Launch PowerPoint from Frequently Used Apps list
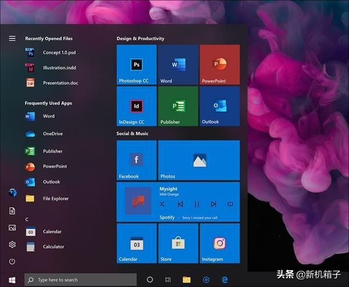 point(46,167)
